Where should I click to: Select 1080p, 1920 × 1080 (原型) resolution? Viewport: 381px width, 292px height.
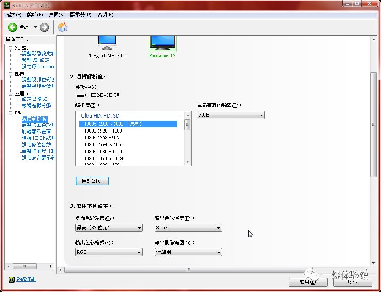[128, 124]
